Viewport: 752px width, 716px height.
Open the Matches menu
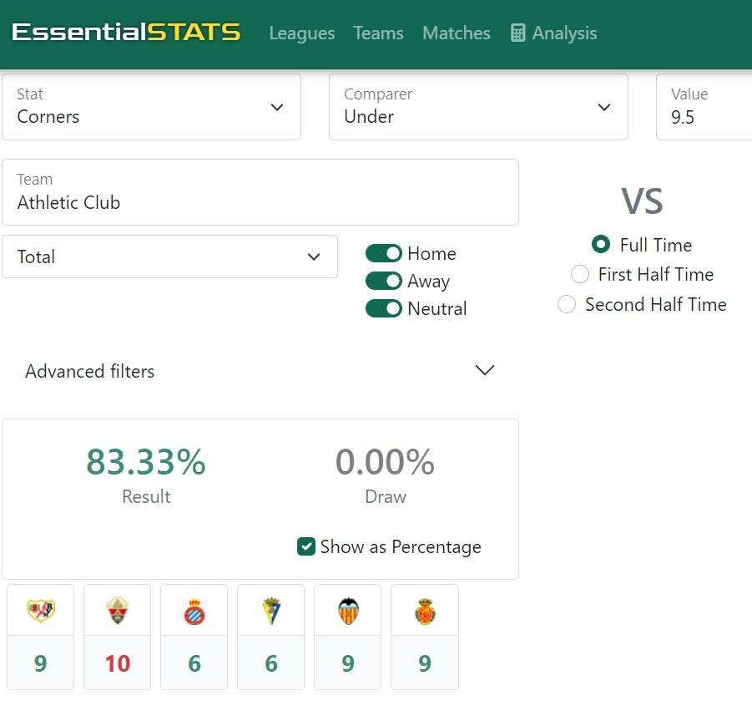[456, 33]
